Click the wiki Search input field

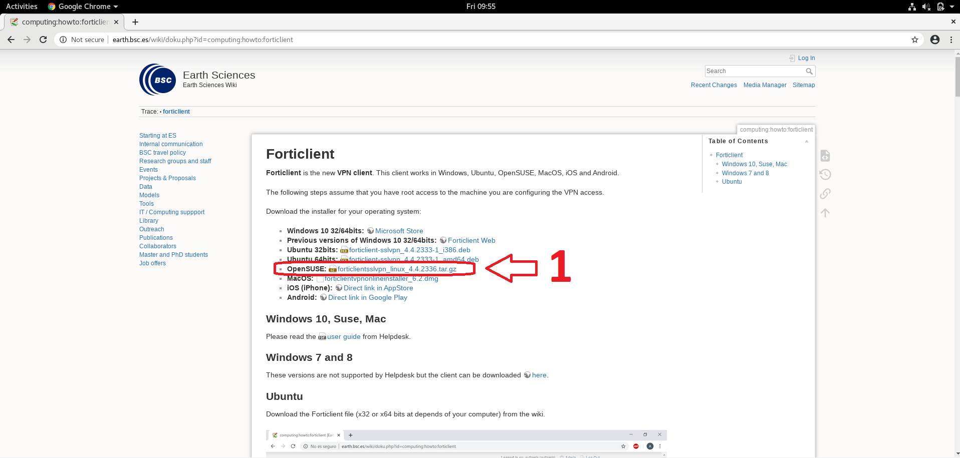754,71
